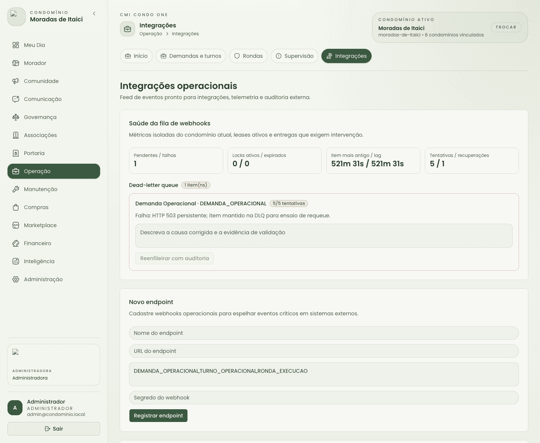
Task: Click the Trocar condomínio button
Action: coord(506,27)
